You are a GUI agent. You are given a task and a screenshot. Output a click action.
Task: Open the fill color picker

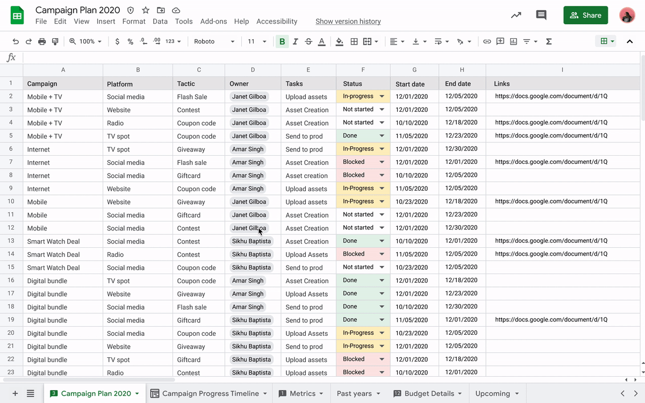tap(339, 41)
